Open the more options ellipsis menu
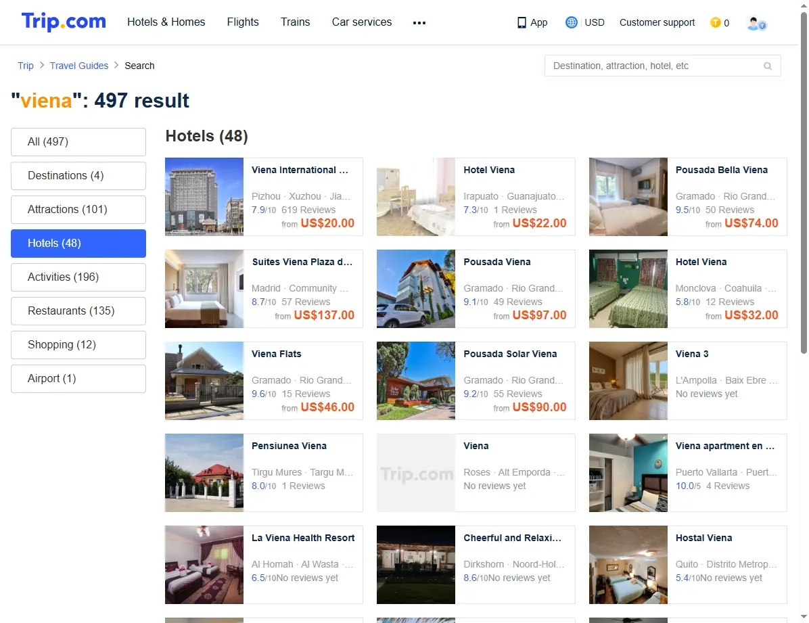 419,23
